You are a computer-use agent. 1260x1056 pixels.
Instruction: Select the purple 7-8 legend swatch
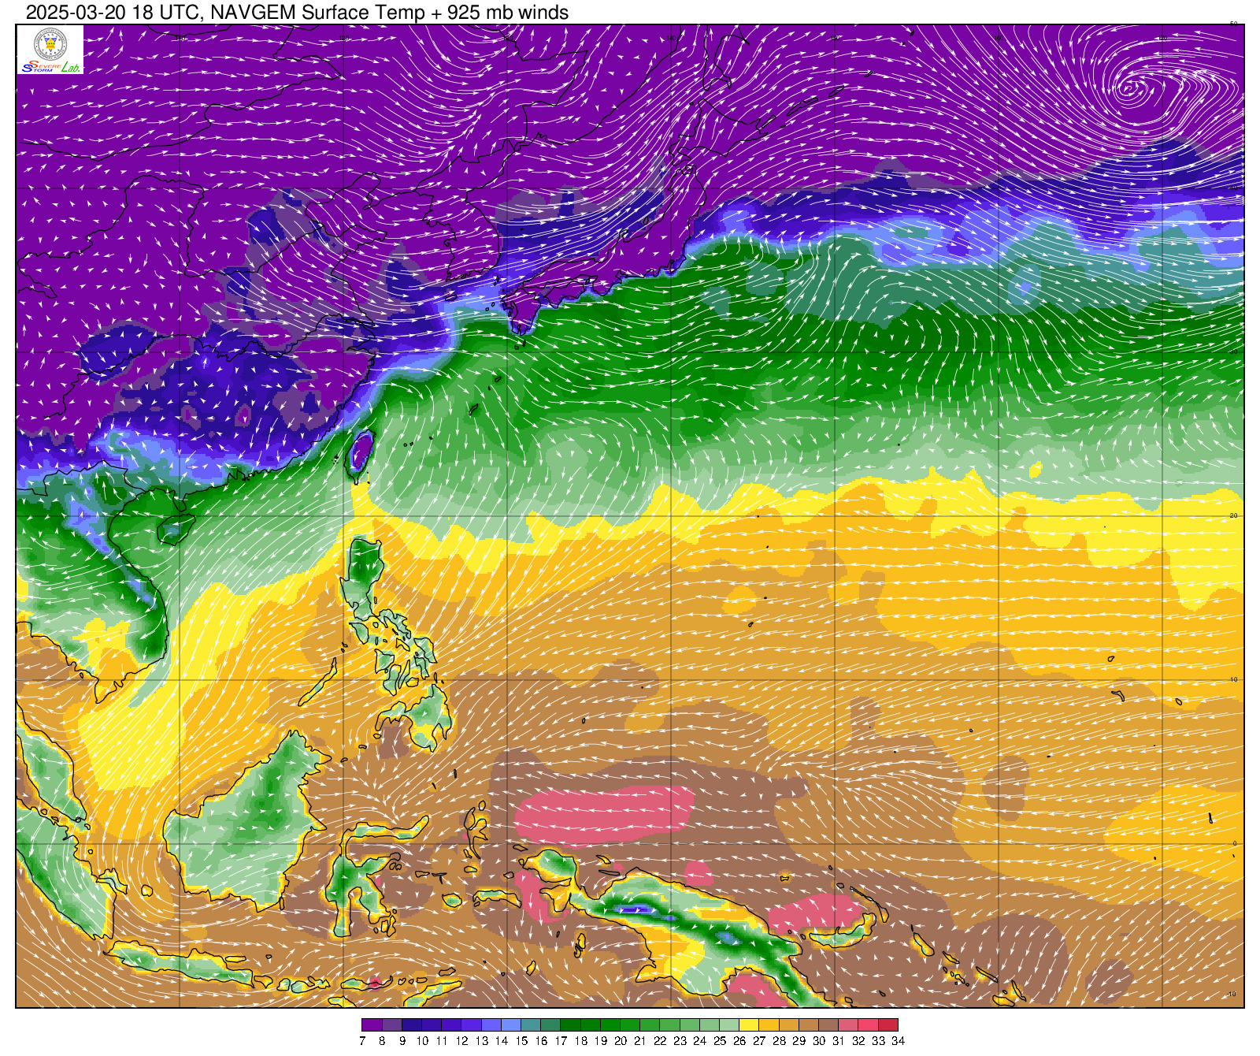(372, 1024)
